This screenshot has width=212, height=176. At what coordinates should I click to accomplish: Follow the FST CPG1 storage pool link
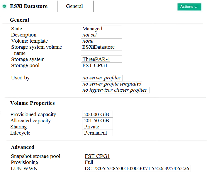95,66
